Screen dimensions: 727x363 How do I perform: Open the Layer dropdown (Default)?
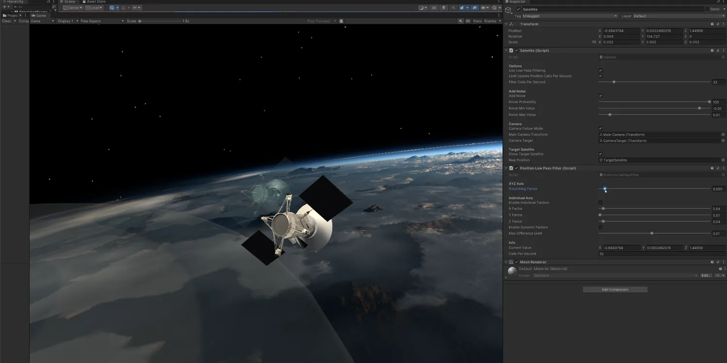point(679,16)
